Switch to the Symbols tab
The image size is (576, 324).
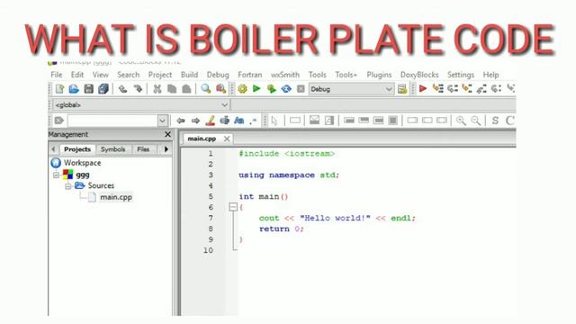pos(113,149)
